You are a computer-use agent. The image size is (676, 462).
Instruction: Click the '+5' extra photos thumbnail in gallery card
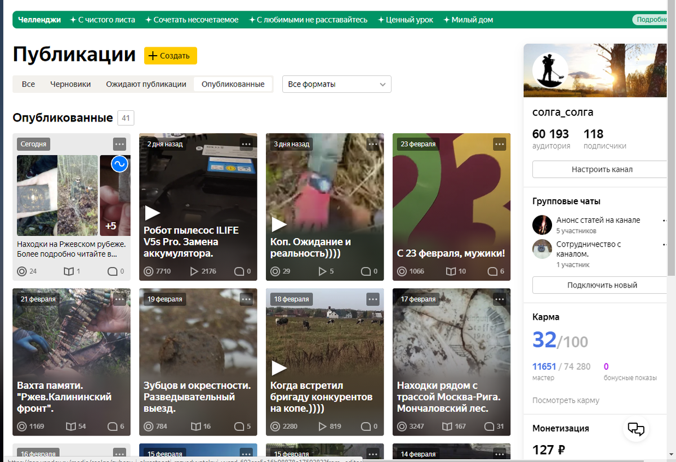pyautogui.click(x=115, y=195)
